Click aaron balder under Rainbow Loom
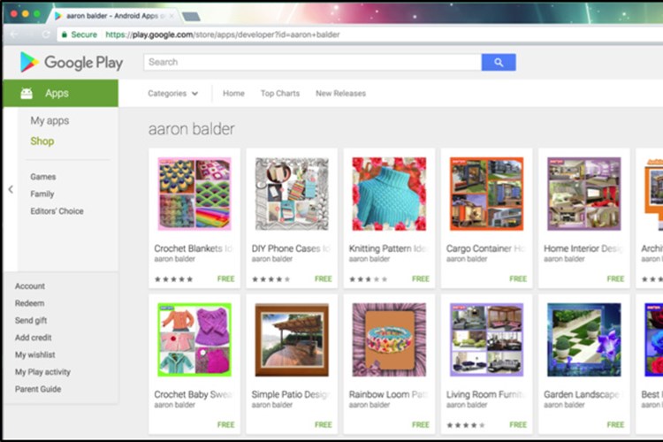 click(370, 405)
